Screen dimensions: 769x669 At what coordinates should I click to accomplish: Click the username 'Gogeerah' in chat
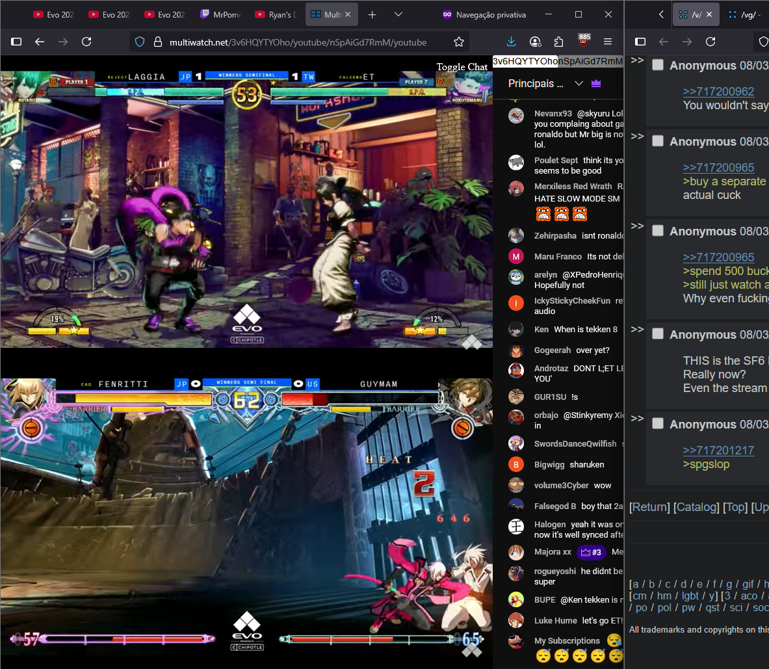(x=553, y=350)
